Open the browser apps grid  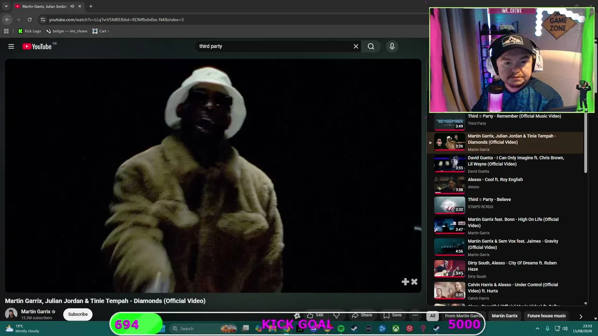6,31
